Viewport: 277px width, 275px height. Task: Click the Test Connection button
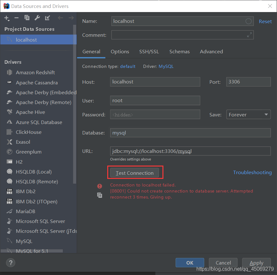point(135,173)
